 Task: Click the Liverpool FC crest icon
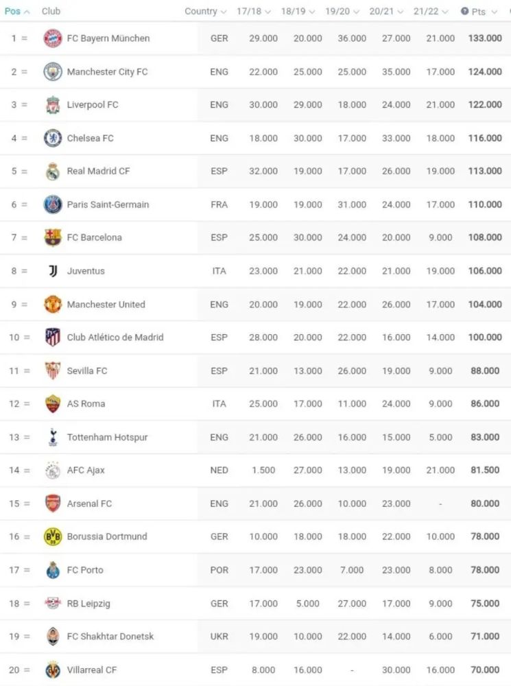[53, 105]
